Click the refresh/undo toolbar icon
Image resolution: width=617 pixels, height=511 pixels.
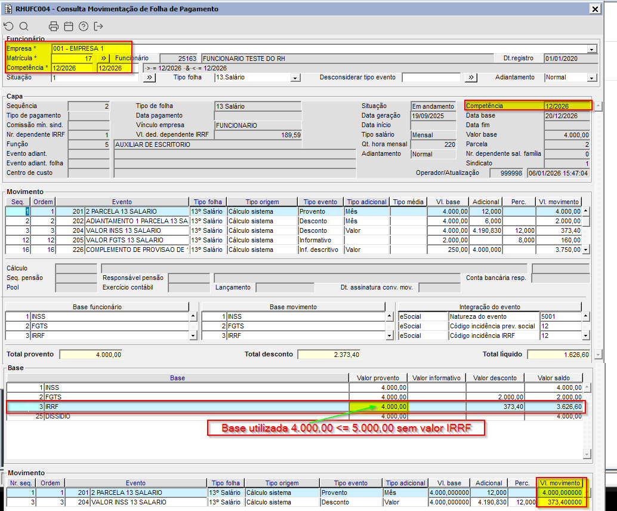tap(9, 26)
